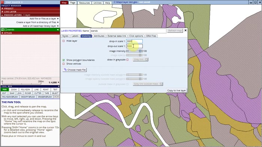Collapse the TOOL BOX panel triangle
Screen dimensions: 262x147
point(59,87)
